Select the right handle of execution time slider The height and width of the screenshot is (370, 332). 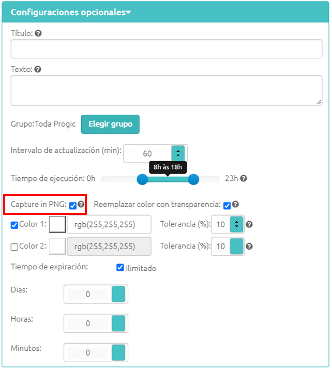(193, 179)
